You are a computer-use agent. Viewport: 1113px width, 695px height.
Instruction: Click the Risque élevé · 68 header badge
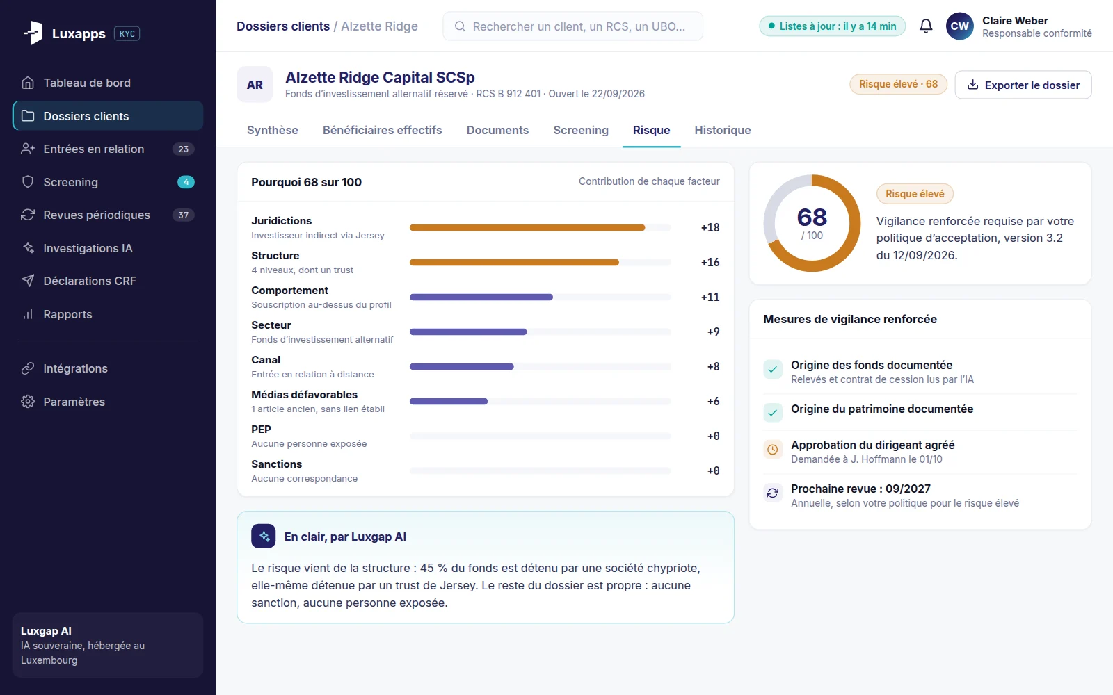coord(898,84)
